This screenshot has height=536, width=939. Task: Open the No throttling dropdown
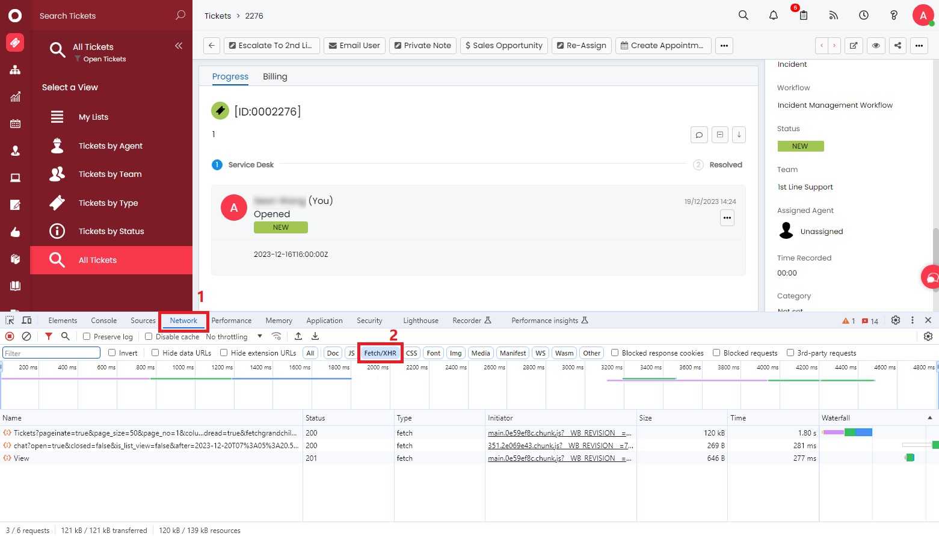coord(234,337)
